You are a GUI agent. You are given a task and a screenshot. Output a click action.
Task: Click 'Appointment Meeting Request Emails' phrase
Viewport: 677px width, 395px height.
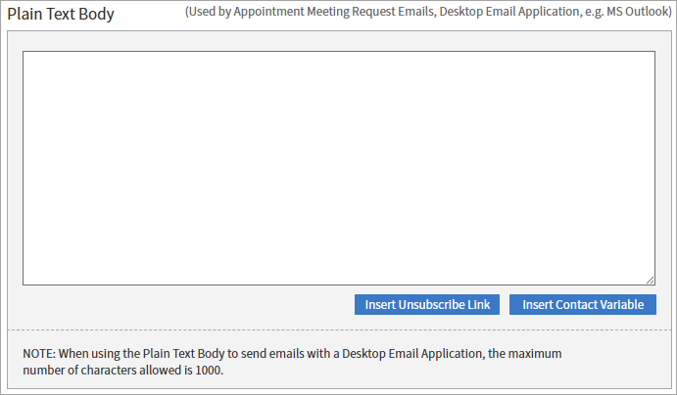click(x=334, y=12)
